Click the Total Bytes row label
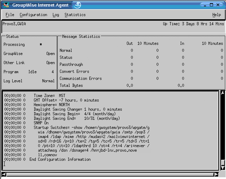 click(x=71, y=85)
